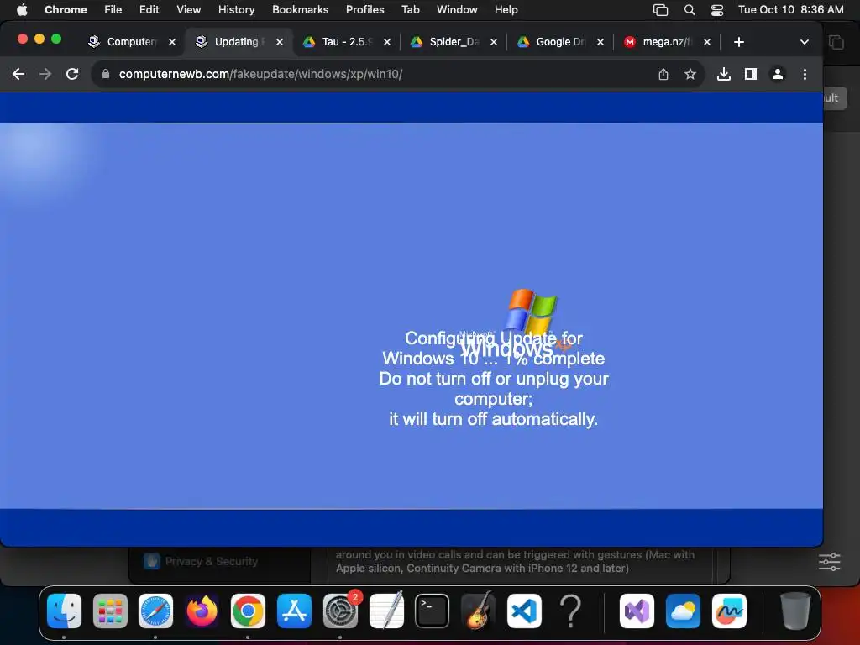
Task: Click the forward navigation arrow
Action: click(45, 74)
